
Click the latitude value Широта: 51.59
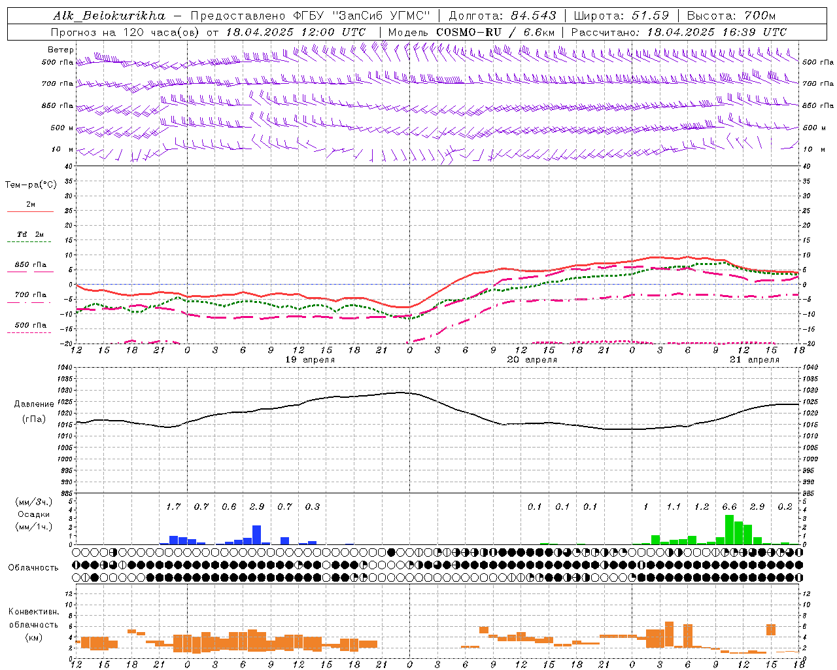click(x=621, y=16)
